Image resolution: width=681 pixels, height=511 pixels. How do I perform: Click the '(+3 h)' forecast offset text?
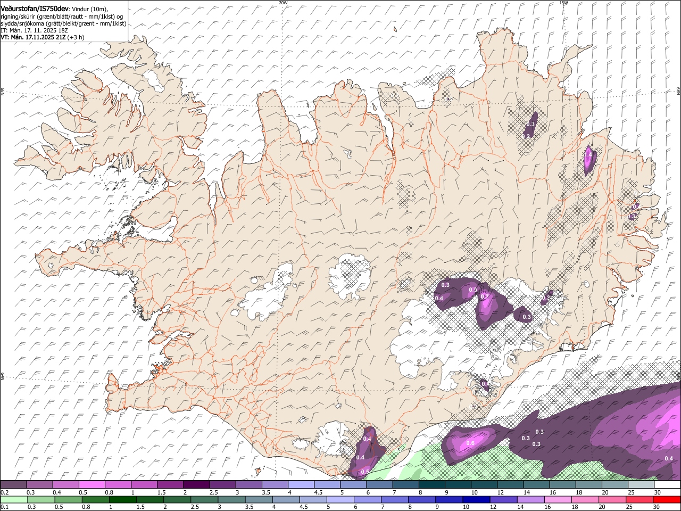click(76, 37)
